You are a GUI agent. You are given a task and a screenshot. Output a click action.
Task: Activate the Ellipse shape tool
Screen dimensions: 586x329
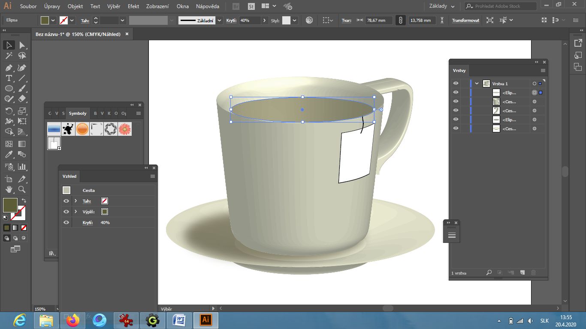click(9, 89)
